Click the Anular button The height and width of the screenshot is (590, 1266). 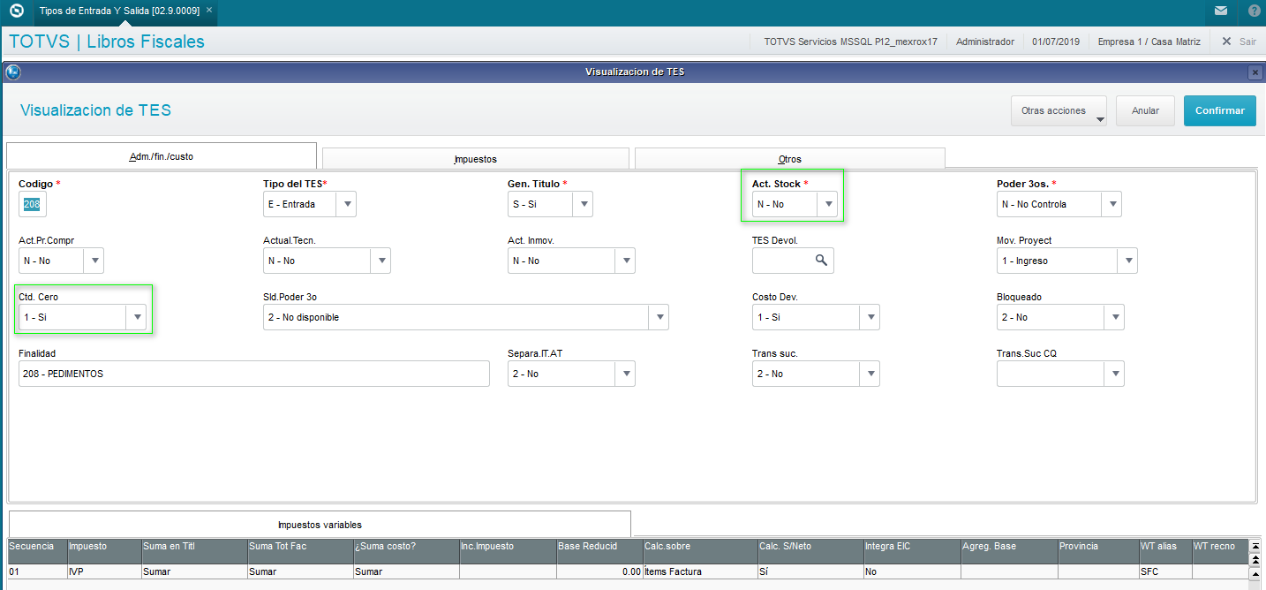click(1145, 111)
